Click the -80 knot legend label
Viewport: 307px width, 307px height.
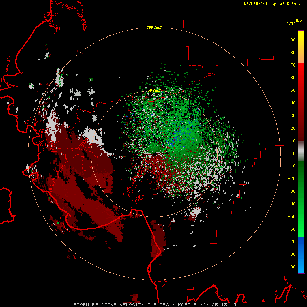tap(292, 254)
